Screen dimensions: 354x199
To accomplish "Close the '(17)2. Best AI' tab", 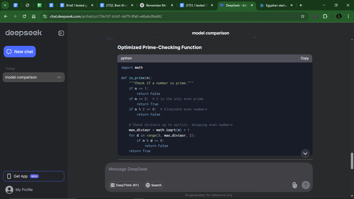I will pyautogui.click(x=132, y=5).
